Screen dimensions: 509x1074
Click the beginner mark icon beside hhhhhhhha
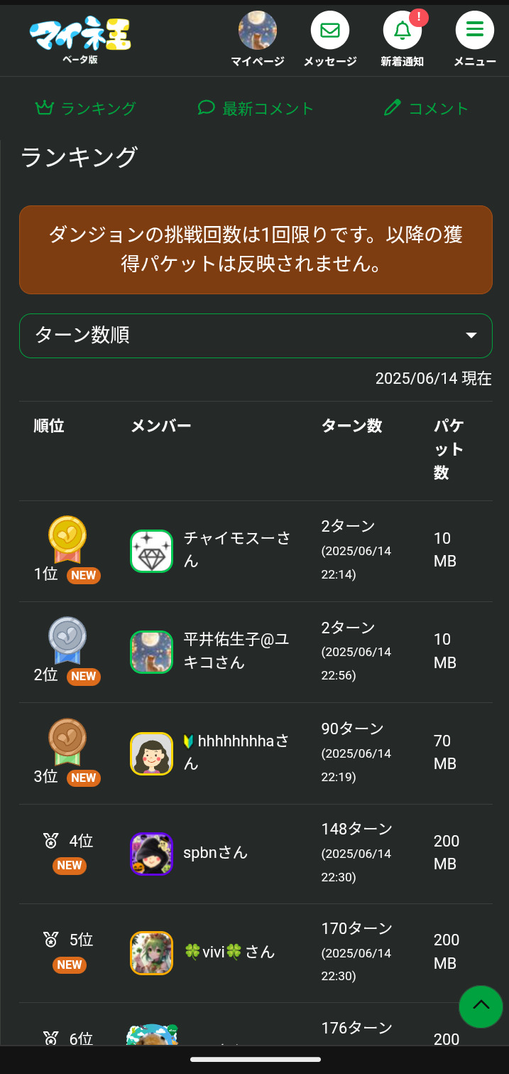tap(189, 741)
